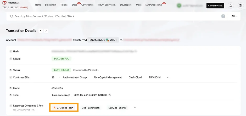Click the flame burn icon by 27.35985 TRX

(54, 108)
